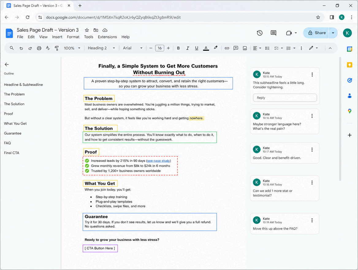Screen dimensions: 358x270
Task: Toggle bold formatting
Action: pos(178,48)
